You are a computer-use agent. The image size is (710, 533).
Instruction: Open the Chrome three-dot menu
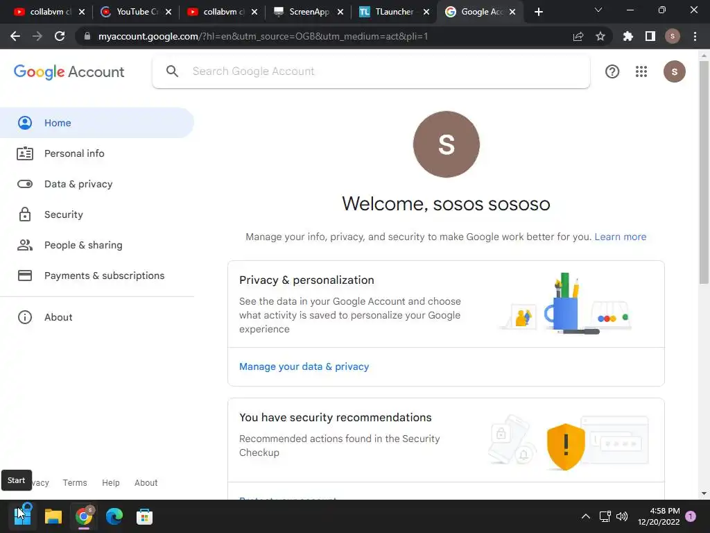[695, 36]
